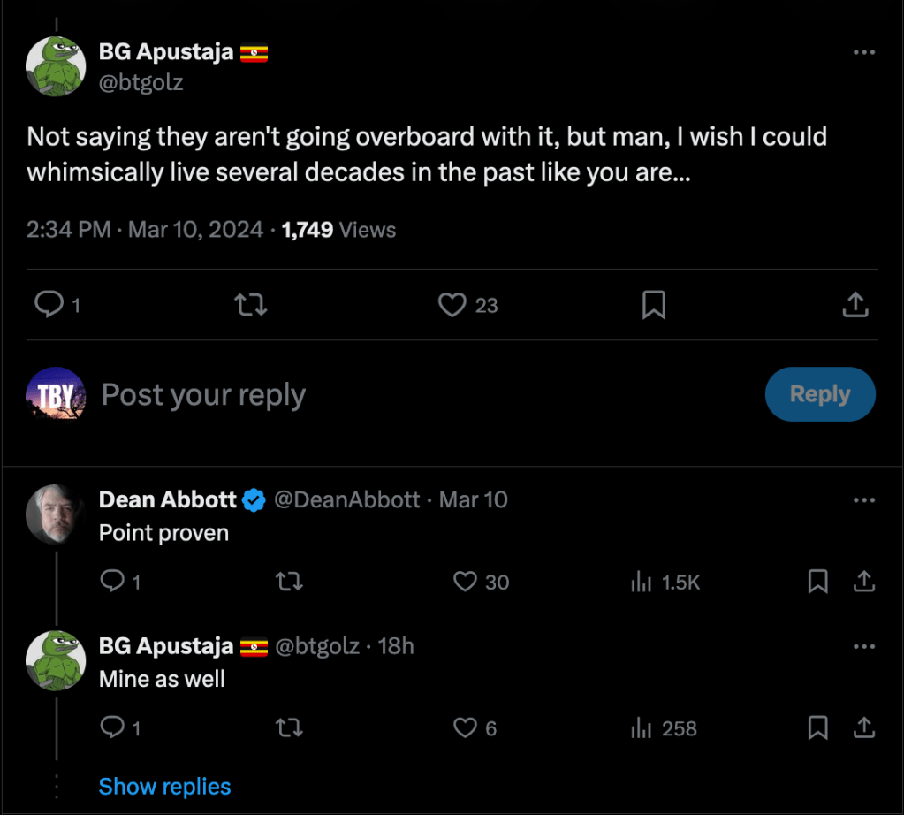View analytics of Dean Abbott's reply

tap(642, 582)
